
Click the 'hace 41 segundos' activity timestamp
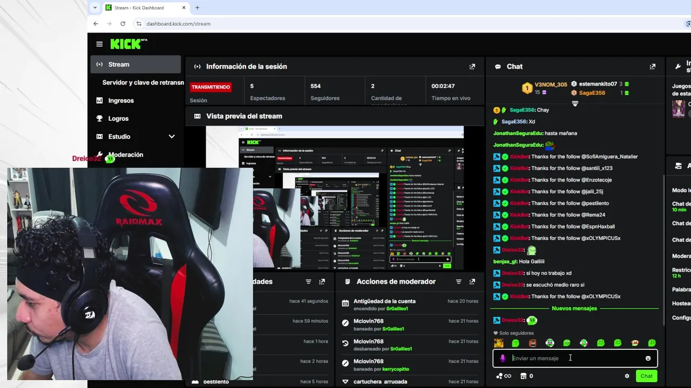pos(308,301)
